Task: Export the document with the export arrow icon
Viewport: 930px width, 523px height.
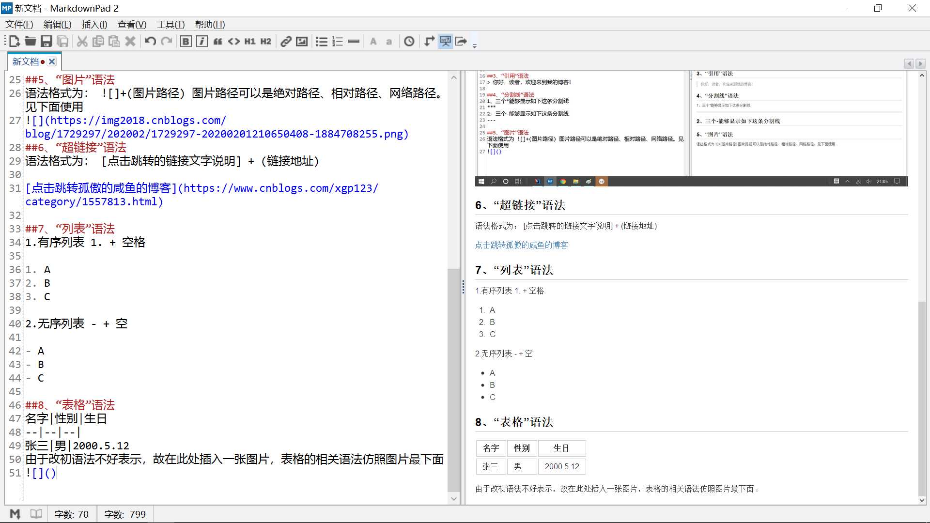Action: pos(461,41)
